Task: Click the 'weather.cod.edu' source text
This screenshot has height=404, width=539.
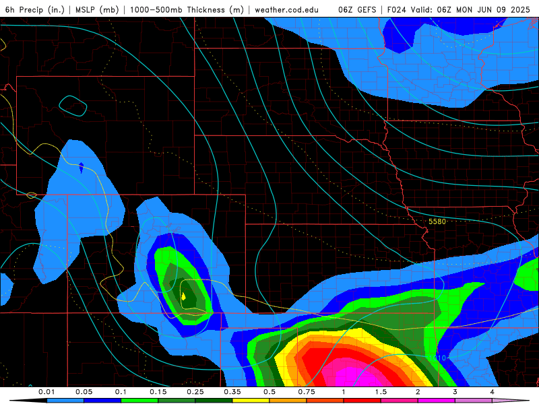Action: tap(286, 9)
